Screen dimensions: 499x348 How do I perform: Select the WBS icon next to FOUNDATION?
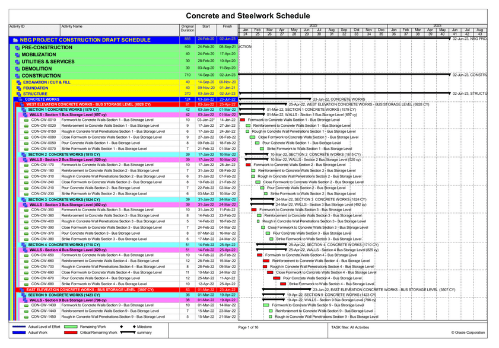click(x=19, y=88)
